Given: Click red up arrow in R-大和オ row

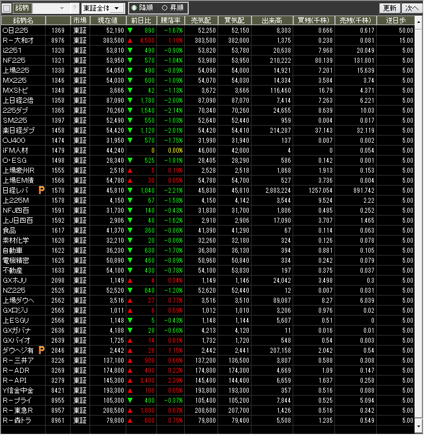Looking at the screenshot, I should tap(130, 41).
